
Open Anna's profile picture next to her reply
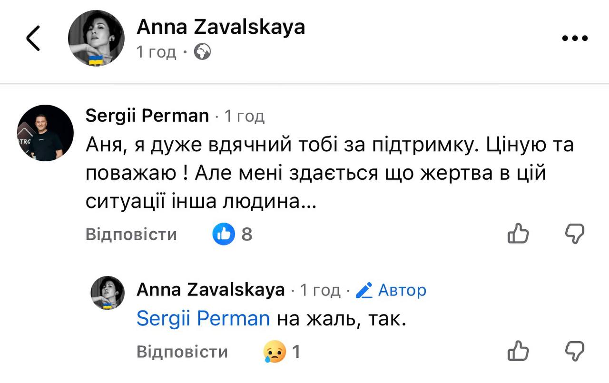108,294
